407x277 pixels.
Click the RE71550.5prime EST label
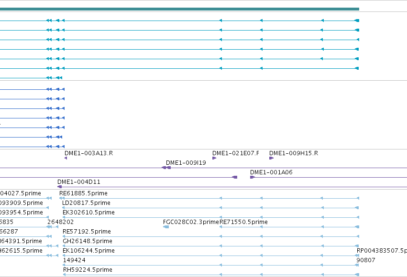[243, 222]
